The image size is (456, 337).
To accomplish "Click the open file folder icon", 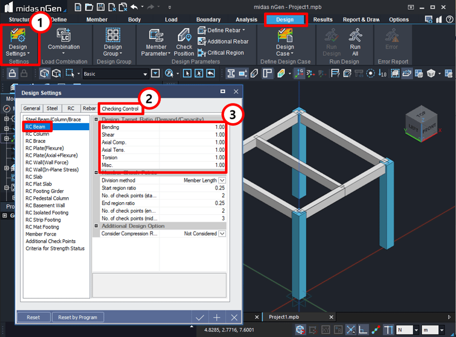I will (89, 7).
